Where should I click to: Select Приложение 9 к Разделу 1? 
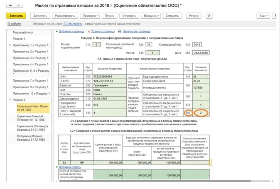pos(31,87)
